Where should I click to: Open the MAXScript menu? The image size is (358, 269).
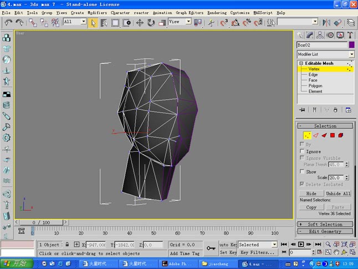[x=263, y=13]
